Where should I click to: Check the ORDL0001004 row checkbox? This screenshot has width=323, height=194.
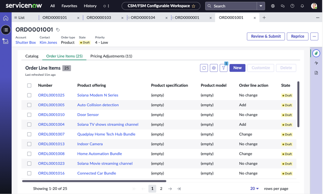[x=29, y=125]
